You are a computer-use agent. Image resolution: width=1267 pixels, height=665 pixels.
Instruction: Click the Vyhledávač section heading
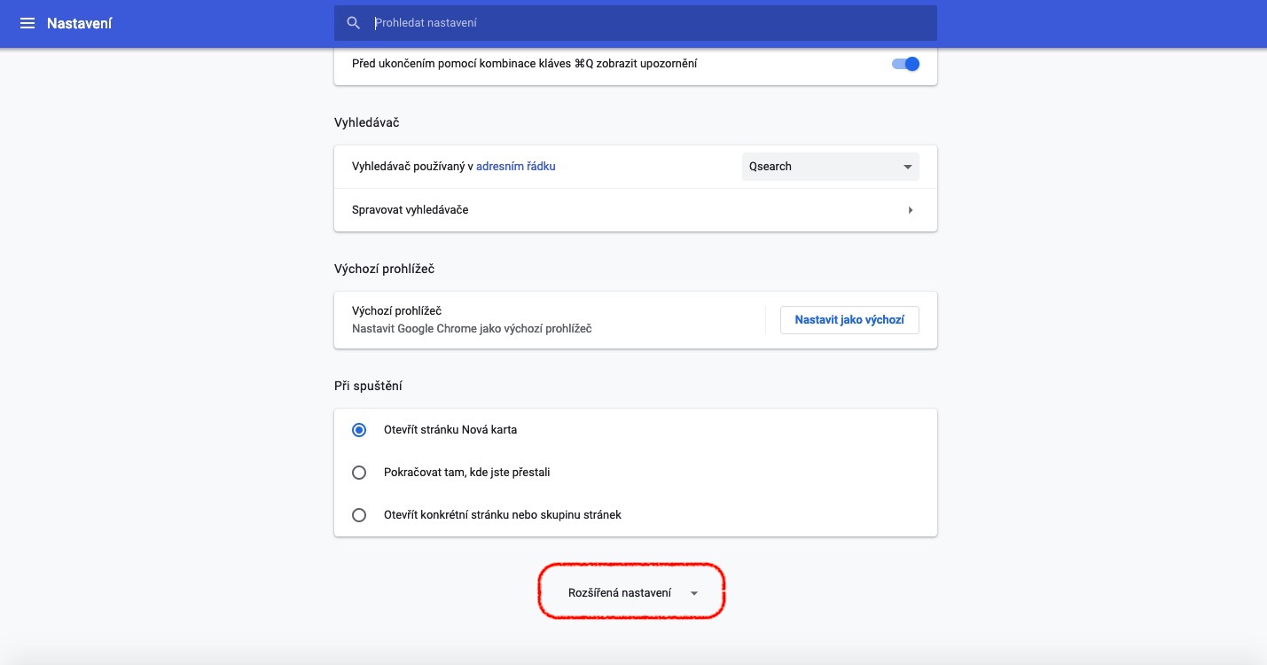[364, 122]
